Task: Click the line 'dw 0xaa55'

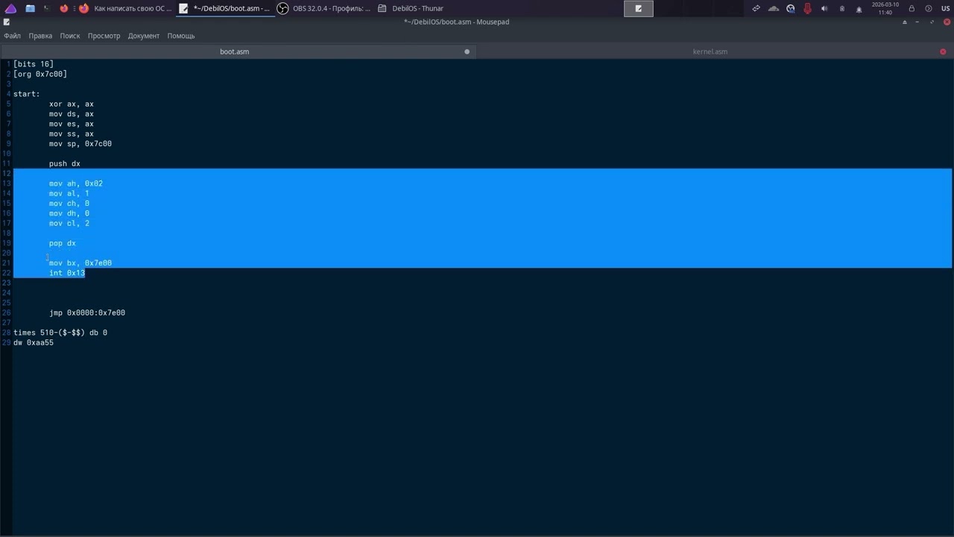Action: click(34, 342)
